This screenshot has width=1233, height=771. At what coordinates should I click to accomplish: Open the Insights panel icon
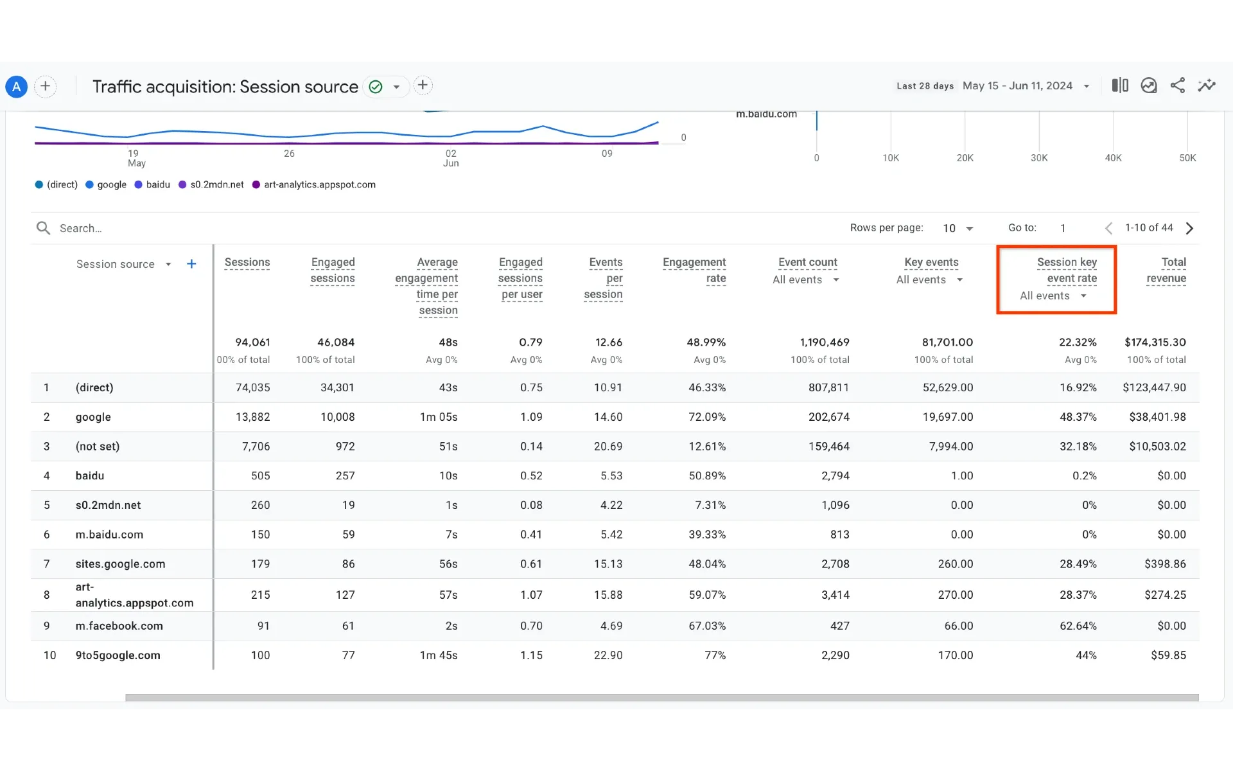[1148, 85]
